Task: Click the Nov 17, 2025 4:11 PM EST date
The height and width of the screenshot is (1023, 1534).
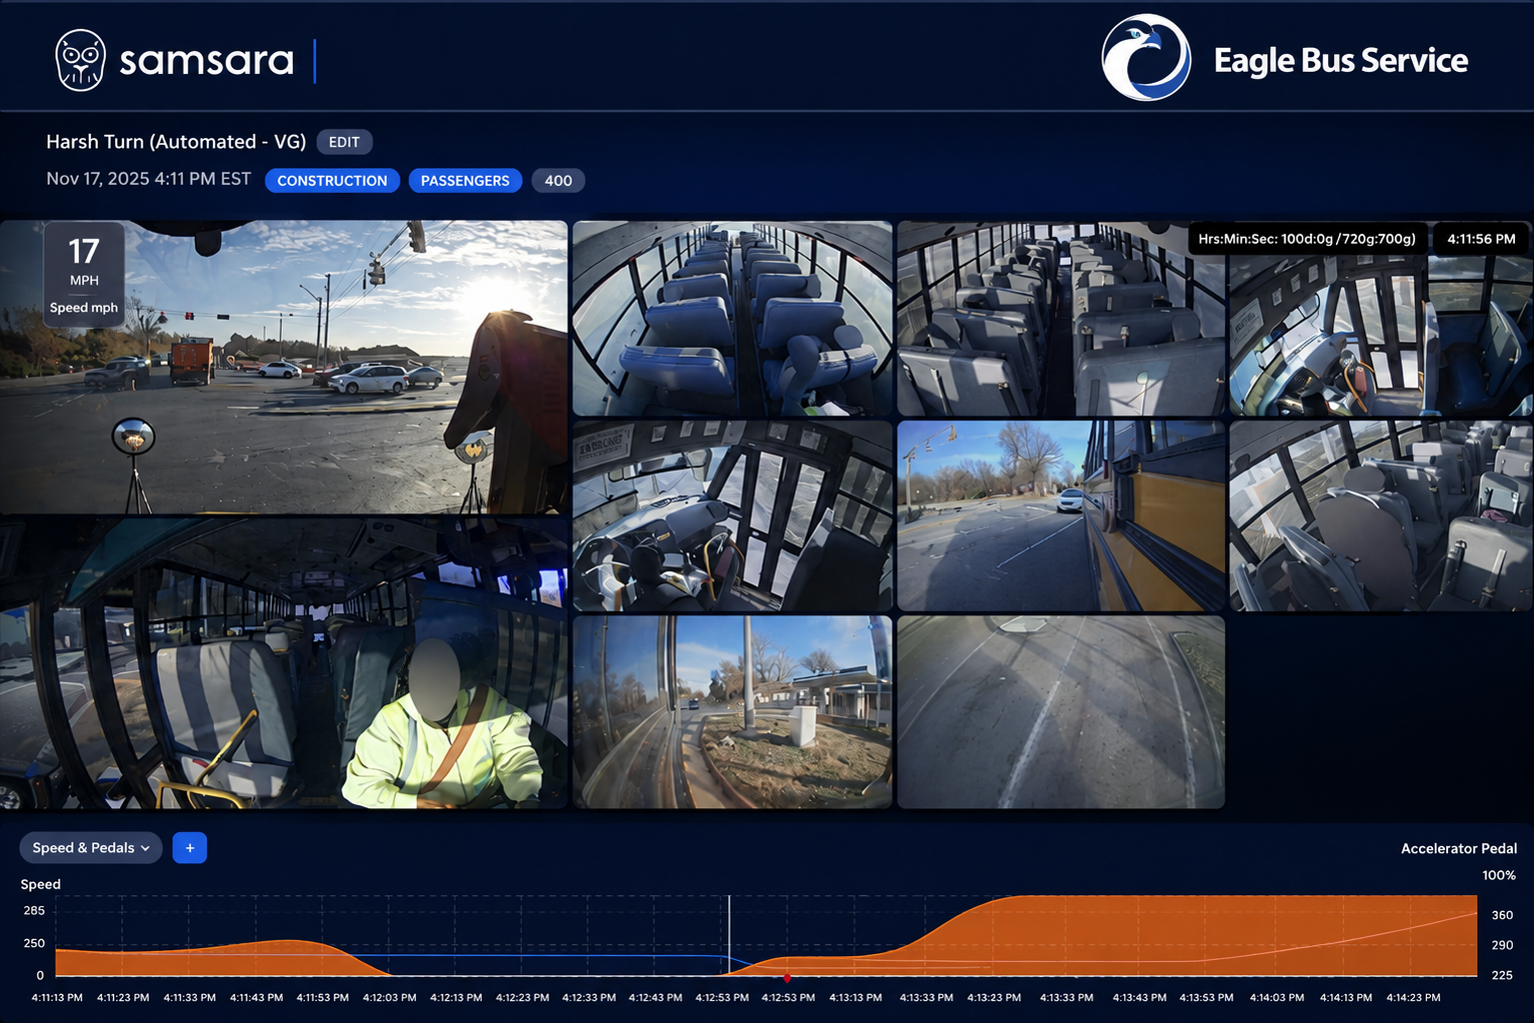Action: 149,179
